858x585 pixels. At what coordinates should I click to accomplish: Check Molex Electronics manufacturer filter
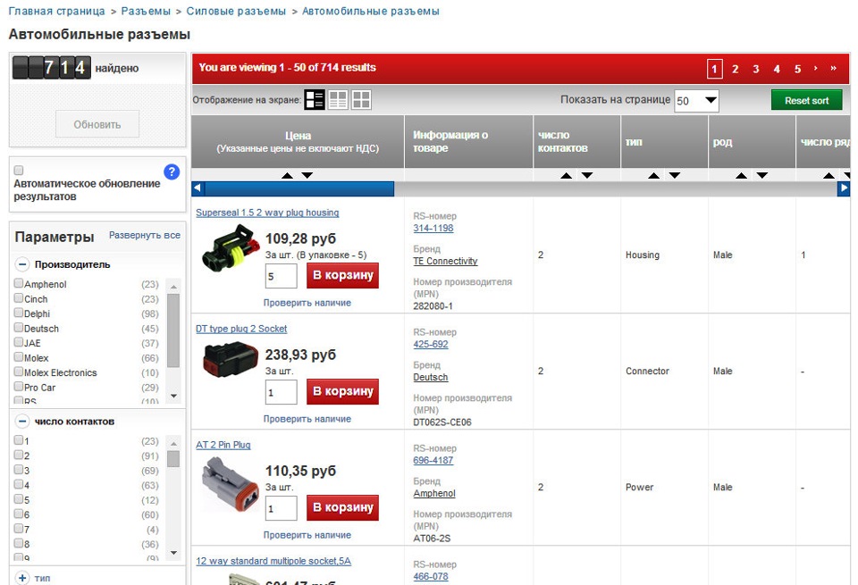19,372
